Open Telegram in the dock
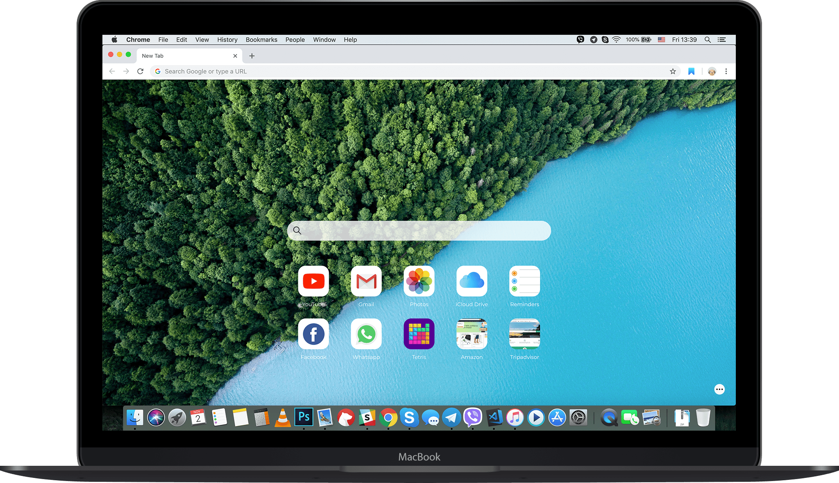The width and height of the screenshot is (839, 483). [451, 418]
